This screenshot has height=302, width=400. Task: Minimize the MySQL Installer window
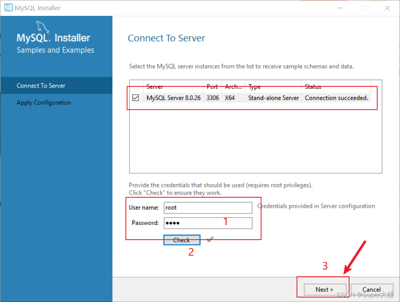click(340, 8)
